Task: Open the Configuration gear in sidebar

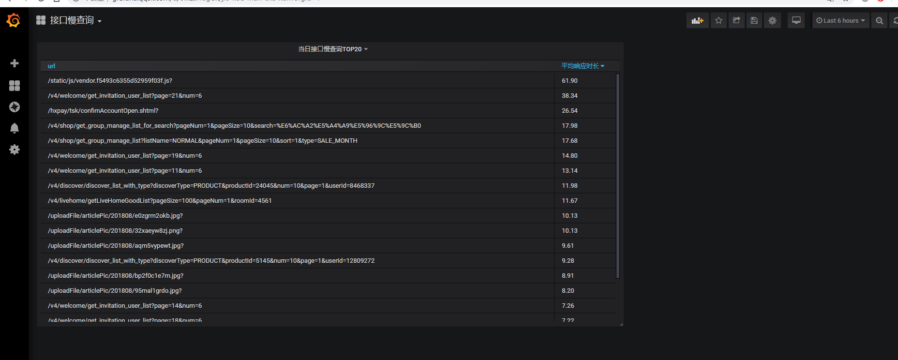Action: pos(15,150)
